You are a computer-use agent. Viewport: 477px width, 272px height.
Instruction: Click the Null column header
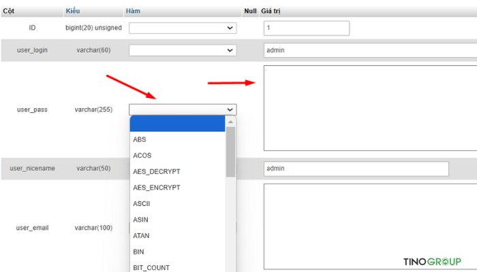tap(250, 12)
